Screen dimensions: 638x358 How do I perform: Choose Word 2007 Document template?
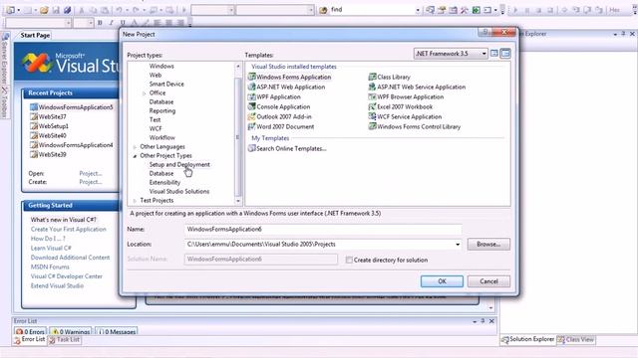(x=281, y=126)
